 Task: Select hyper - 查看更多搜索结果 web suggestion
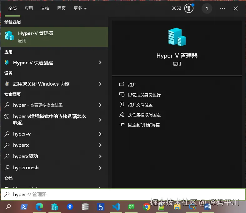point(54,105)
